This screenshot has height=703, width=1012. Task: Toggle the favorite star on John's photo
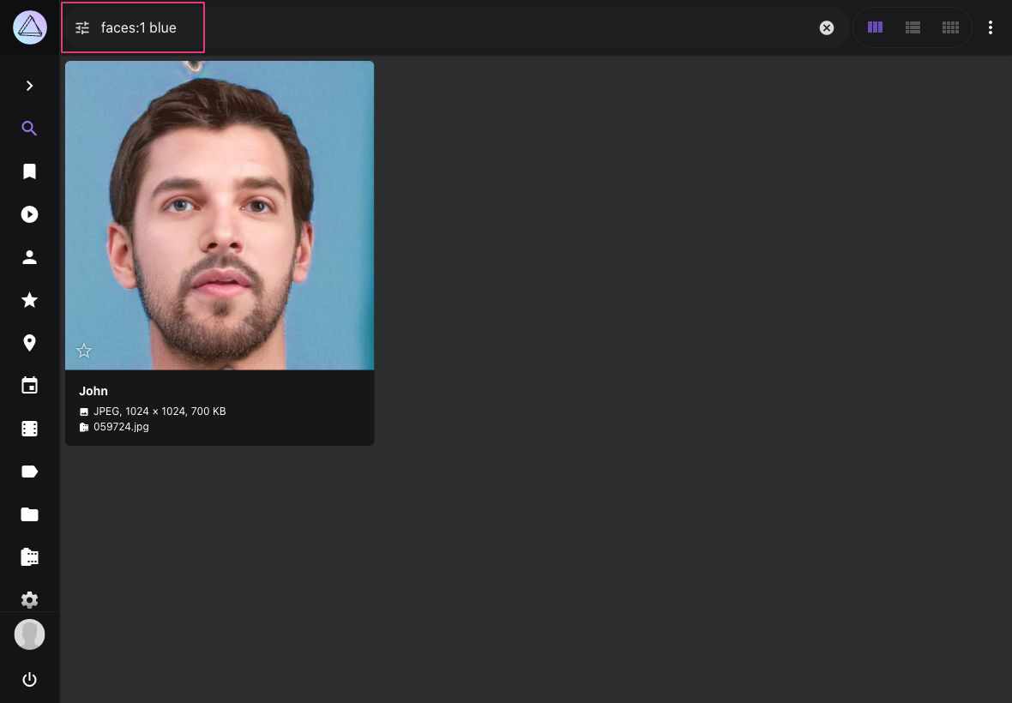coord(83,351)
